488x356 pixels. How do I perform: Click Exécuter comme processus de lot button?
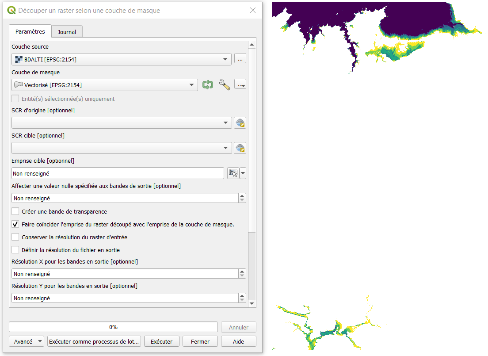94,341
